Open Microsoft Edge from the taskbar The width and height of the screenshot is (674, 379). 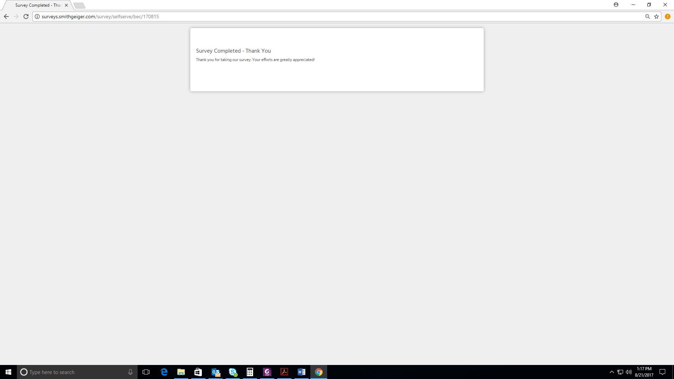[x=164, y=372]
